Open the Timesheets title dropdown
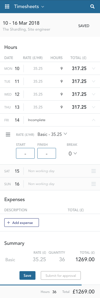 (x=29, y=7)
